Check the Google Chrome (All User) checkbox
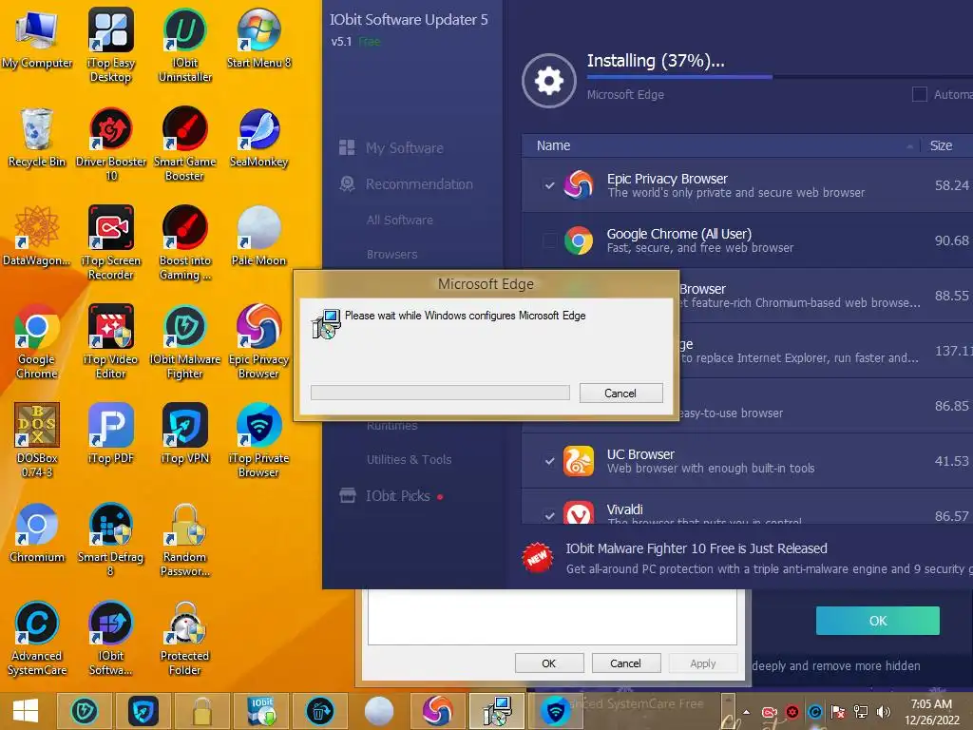973x730 pixels. point(549,240)
